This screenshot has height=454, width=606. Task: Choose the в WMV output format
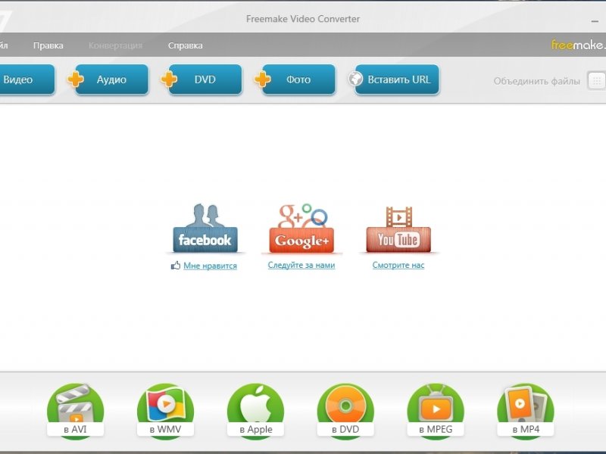point(165,411)
